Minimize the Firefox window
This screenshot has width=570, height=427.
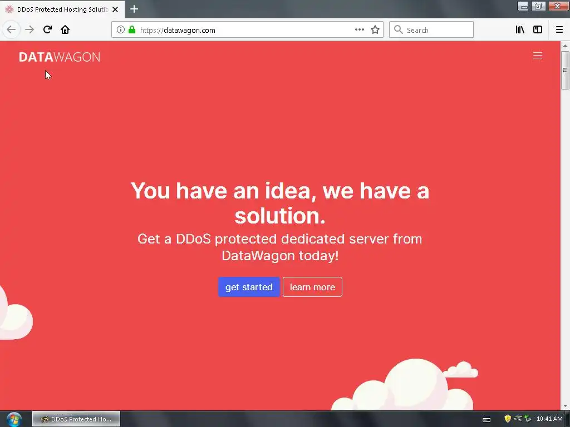click(523, 6)
